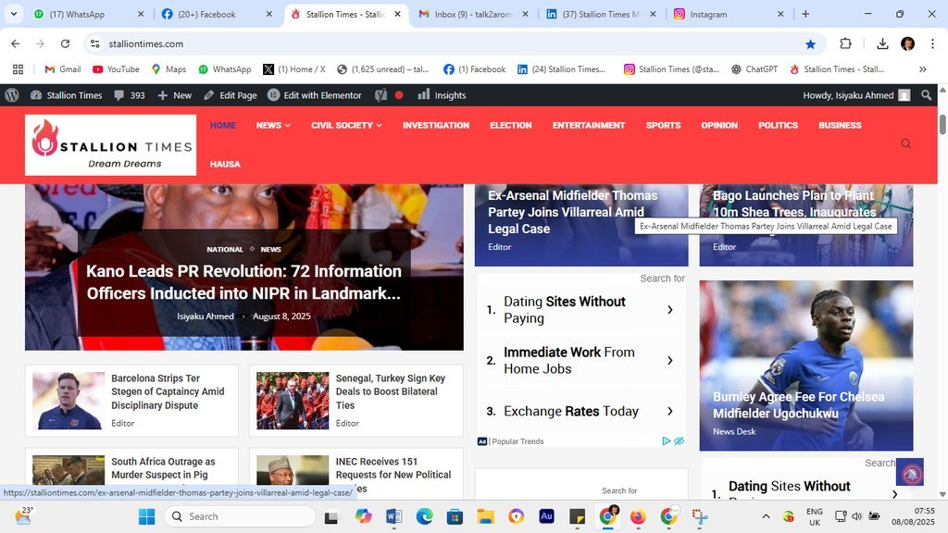Open the YouTube bookmark

(116, 69)
